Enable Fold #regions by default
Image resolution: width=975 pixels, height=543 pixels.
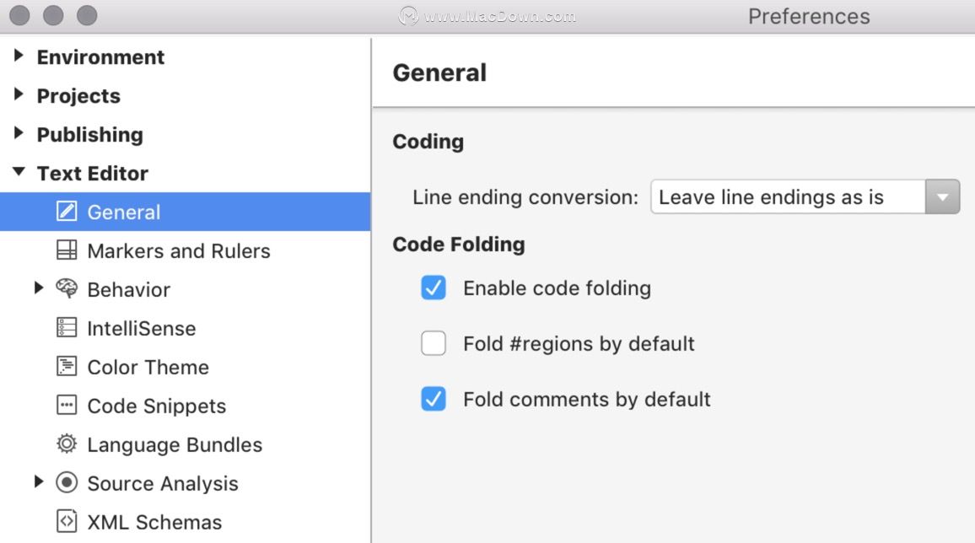coord(434,343)
